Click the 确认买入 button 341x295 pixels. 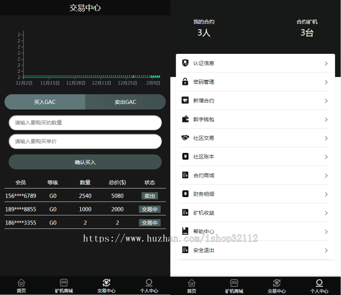pyautogui.click(x=85, y=162)
